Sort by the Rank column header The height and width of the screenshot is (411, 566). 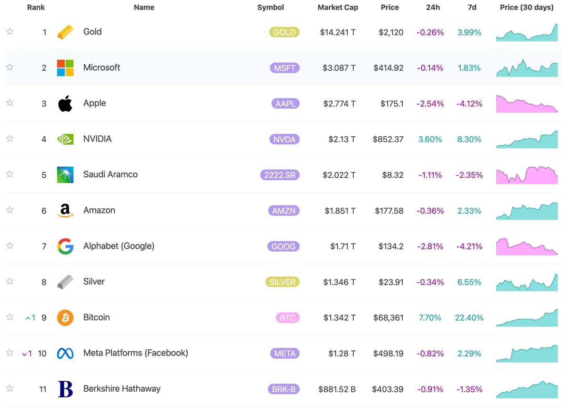pyautogui.click(x=36, y=8)
